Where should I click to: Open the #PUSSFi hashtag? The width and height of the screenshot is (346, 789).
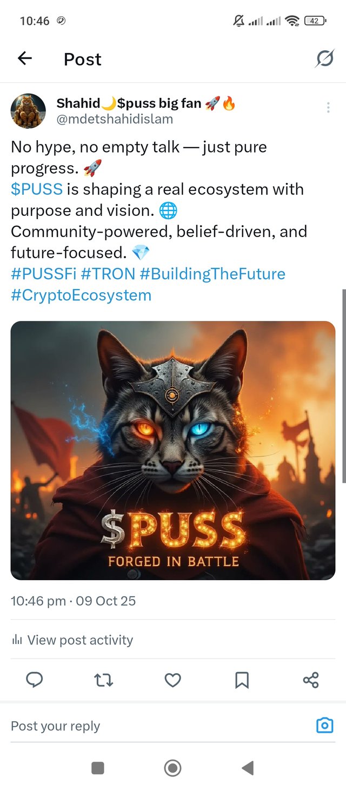coord(43,274)
